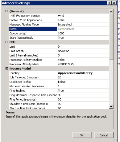Collapse the Process Model section
The width and height of the screenshot is (120, 142).
pos(7,69)
